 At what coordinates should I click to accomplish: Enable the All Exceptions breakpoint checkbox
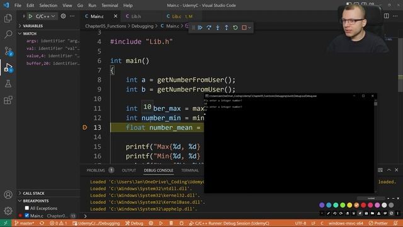27,208
